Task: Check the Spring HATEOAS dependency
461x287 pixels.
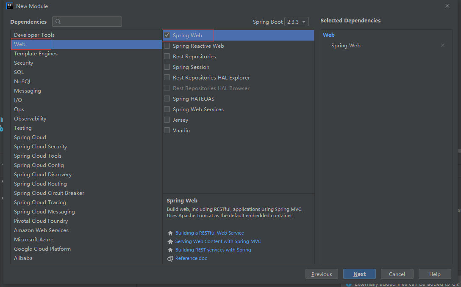Action: tap(167, 98)
